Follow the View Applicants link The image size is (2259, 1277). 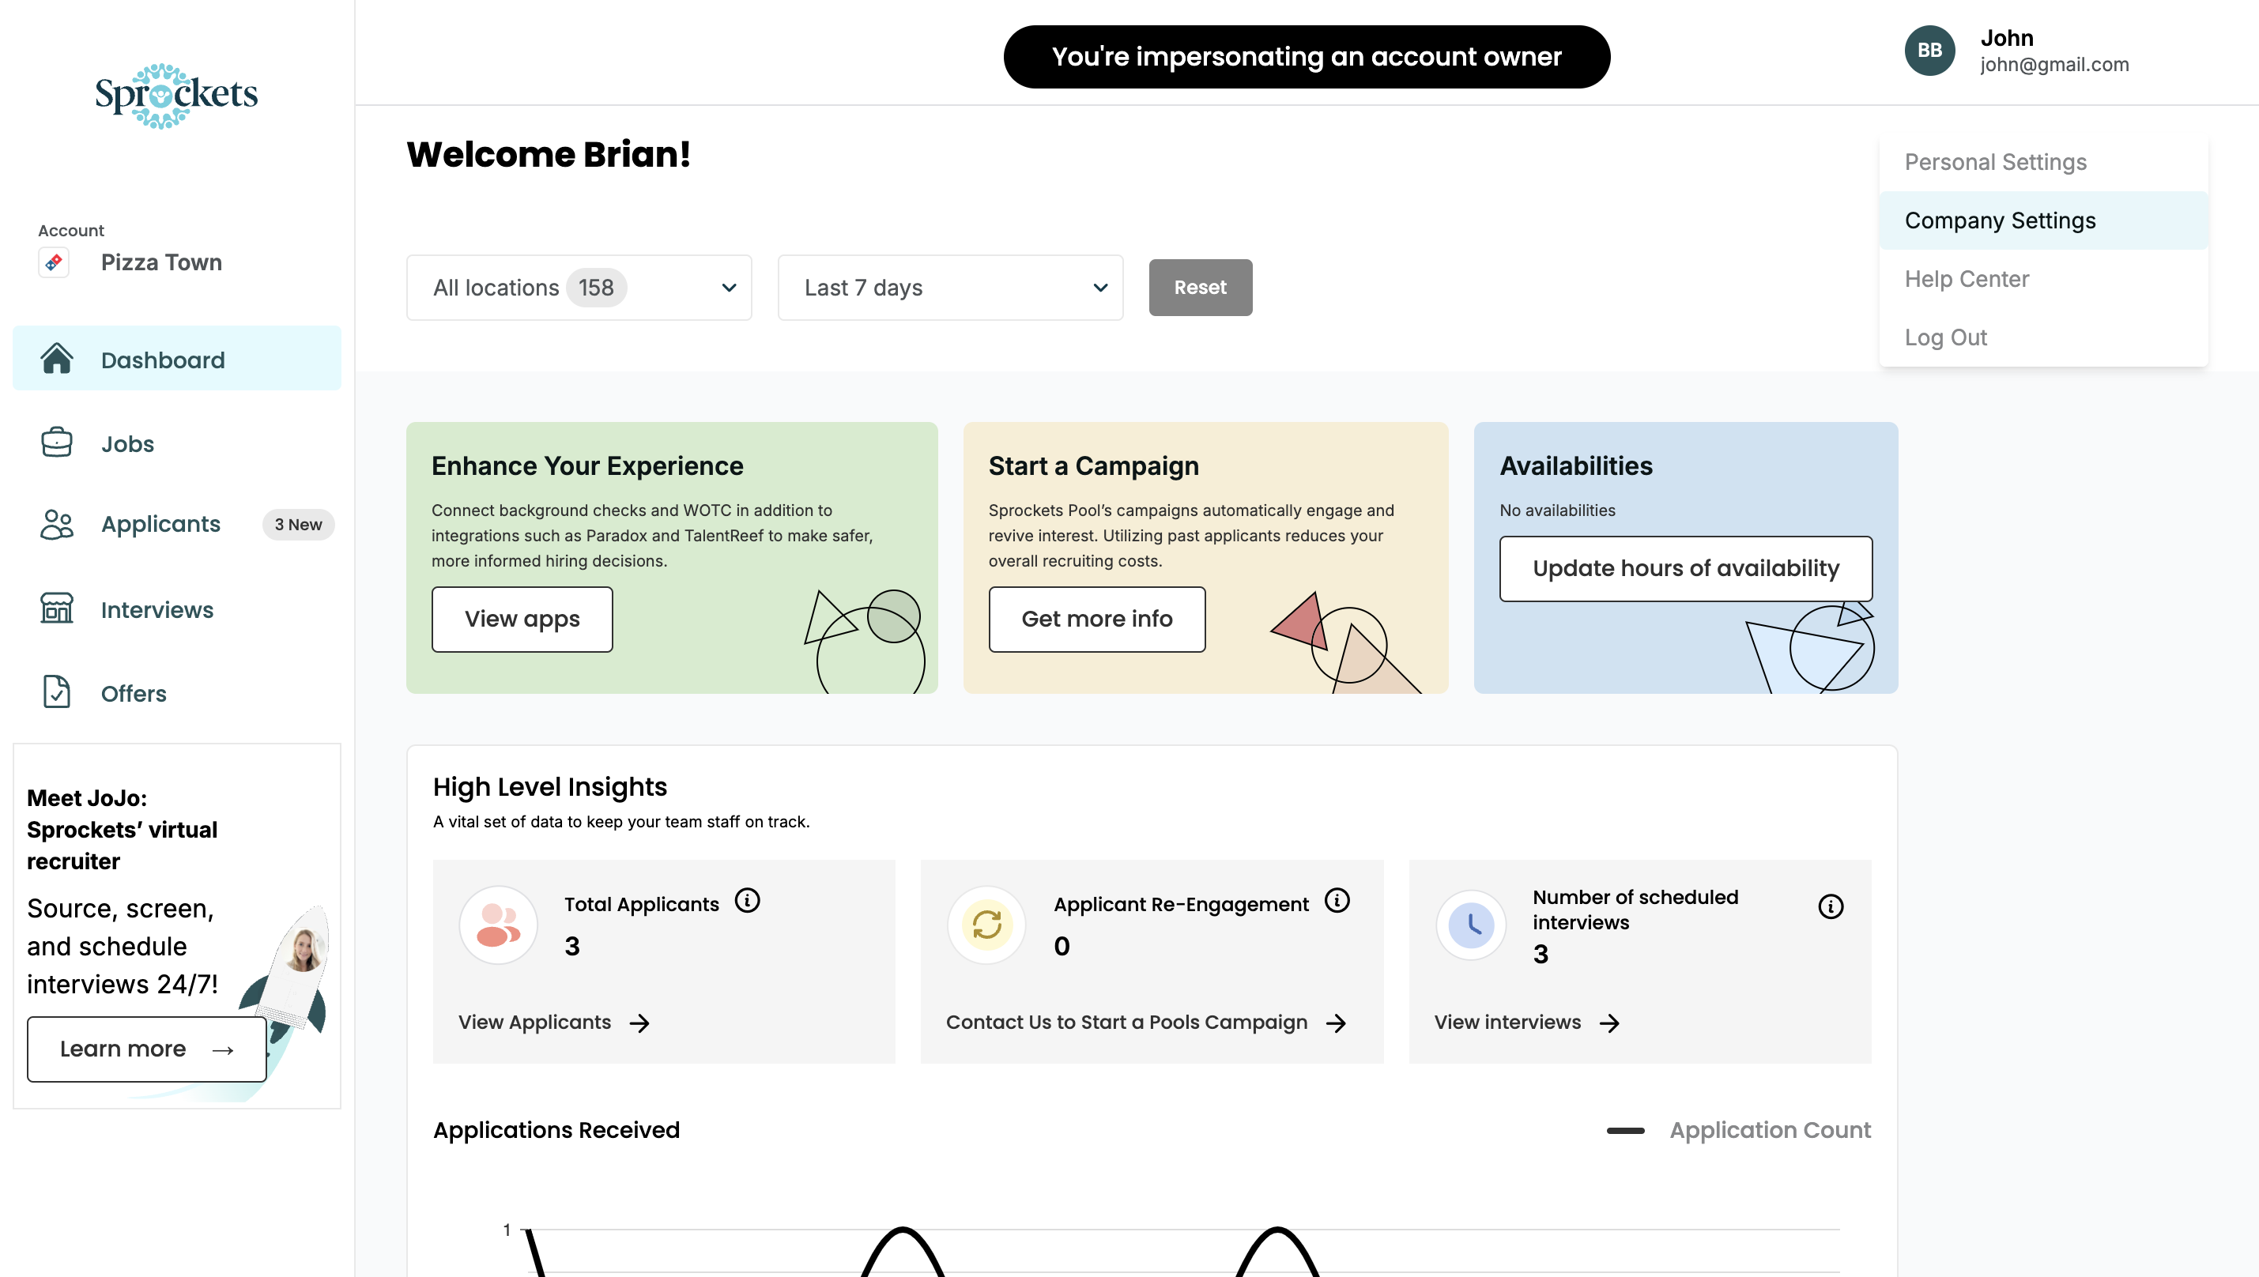pyautogui.click(x=553, y=1023)
